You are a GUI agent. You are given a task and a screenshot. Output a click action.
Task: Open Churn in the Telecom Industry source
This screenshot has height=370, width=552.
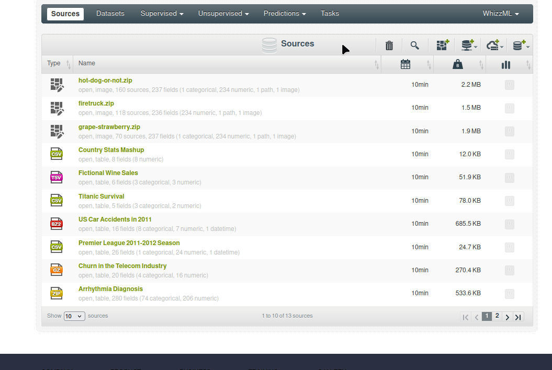122,266
